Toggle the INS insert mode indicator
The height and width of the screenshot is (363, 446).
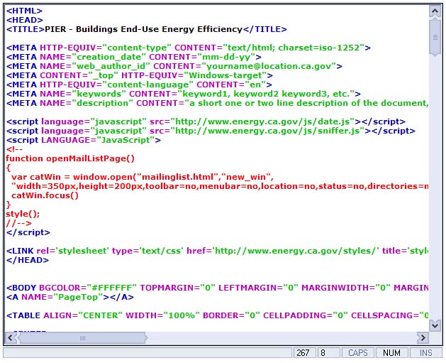(425, 353)
